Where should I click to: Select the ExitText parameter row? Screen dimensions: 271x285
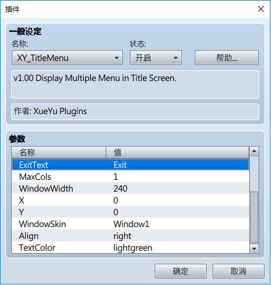coord(130,165)
